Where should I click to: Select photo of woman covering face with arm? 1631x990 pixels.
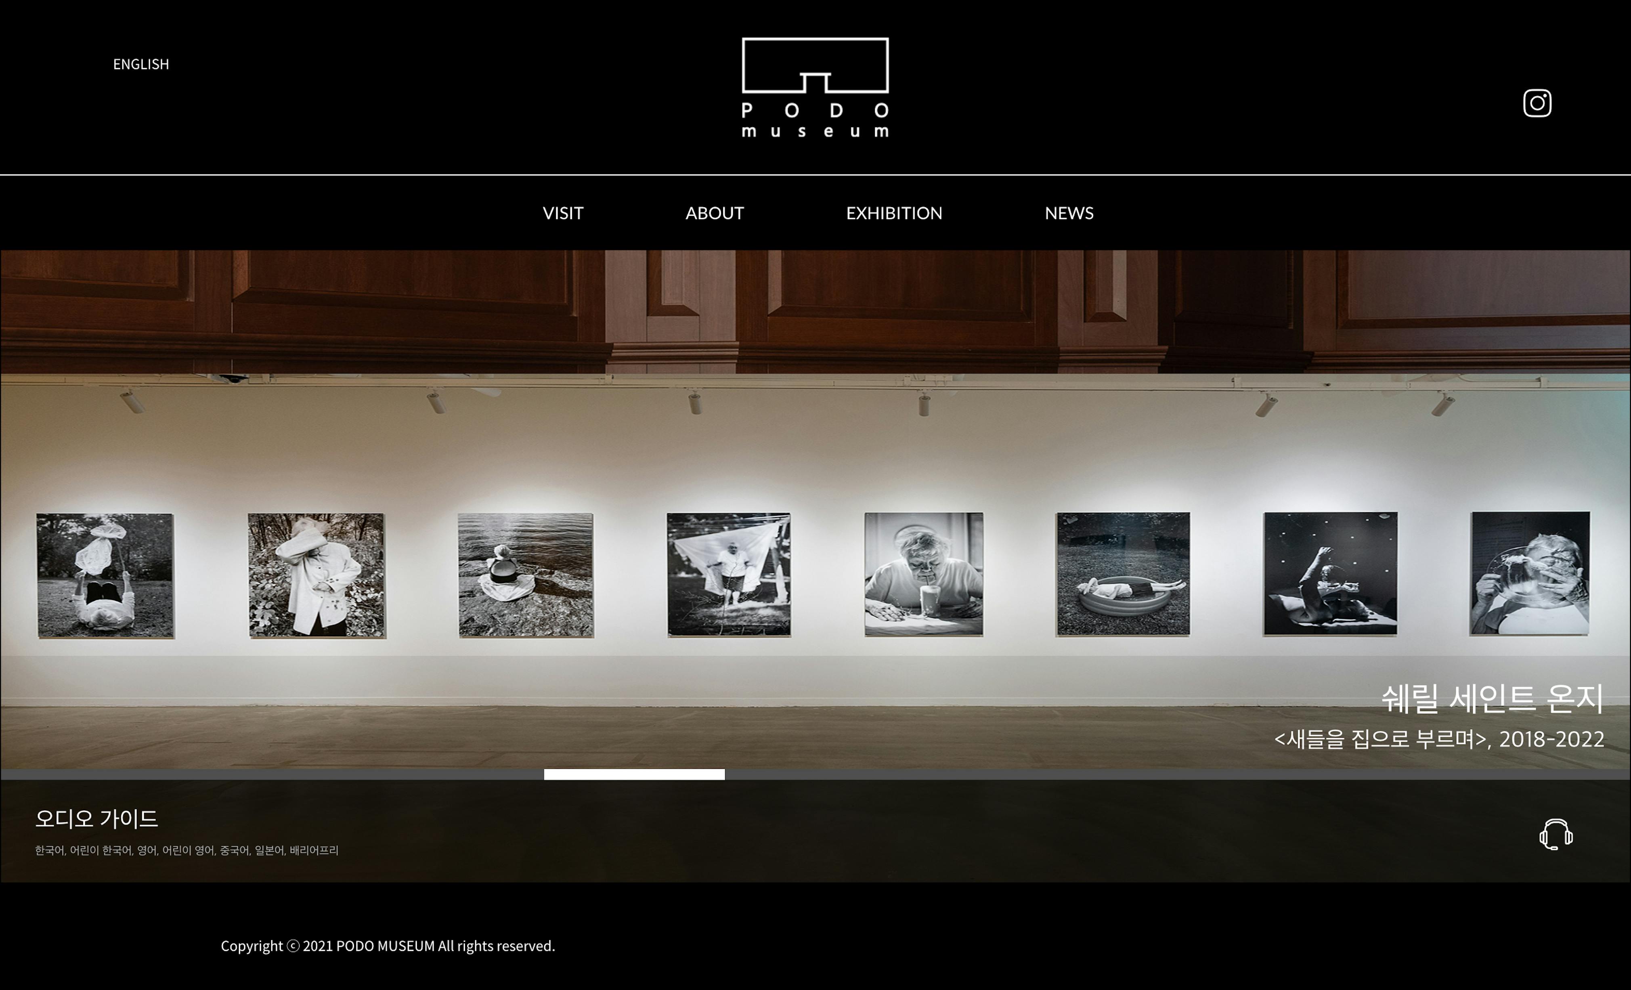coord(317,575)
